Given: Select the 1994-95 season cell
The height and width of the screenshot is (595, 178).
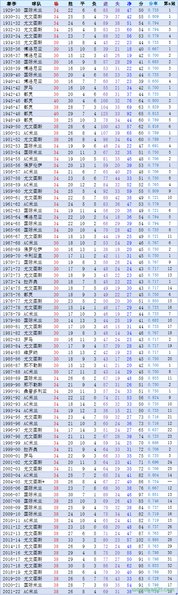Looking at the screenshot, I should [x=11, y=417].
